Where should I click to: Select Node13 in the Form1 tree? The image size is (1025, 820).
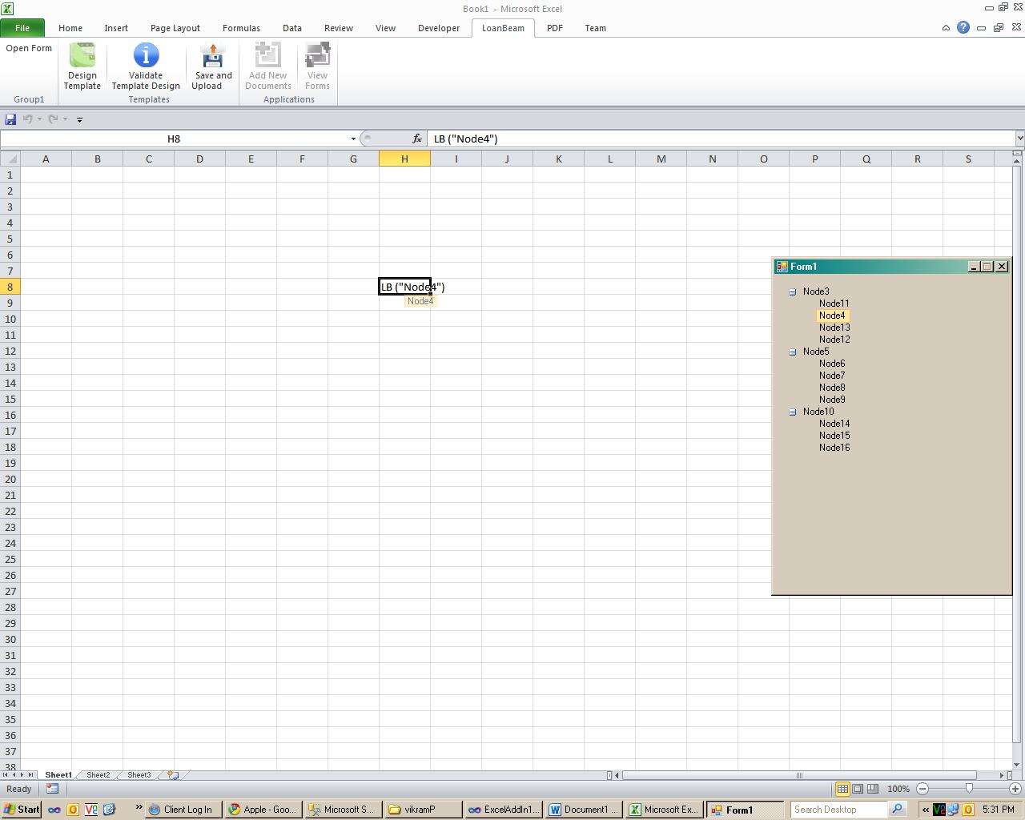click(834, 328)
